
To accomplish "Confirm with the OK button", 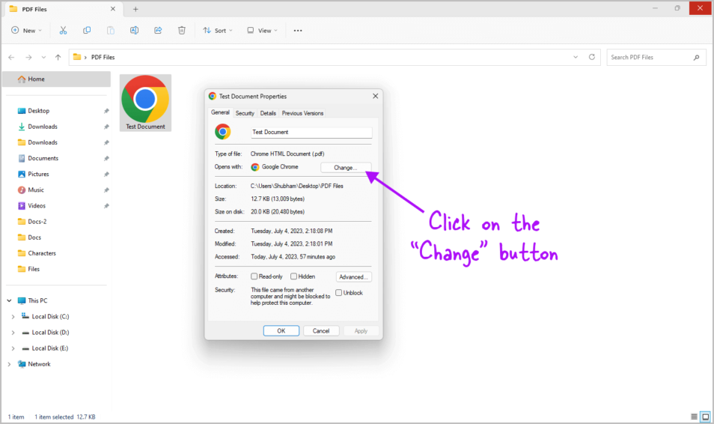I will point(281,330).
